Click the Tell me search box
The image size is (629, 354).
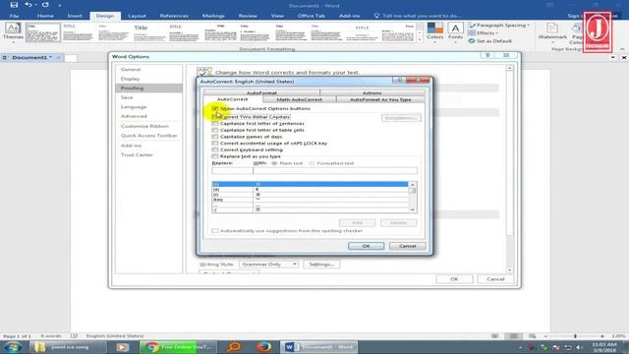pos(417,16)
